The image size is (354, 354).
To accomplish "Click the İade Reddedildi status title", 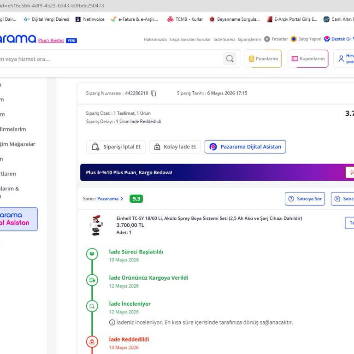I will coord(129,339).
